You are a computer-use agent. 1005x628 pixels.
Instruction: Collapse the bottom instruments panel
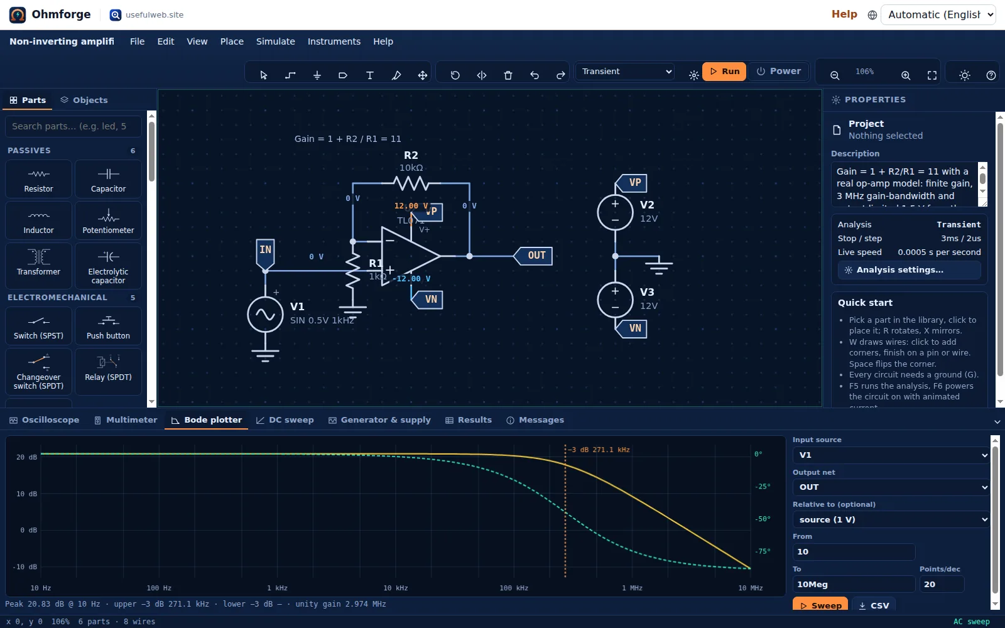(x=997, y=422)
